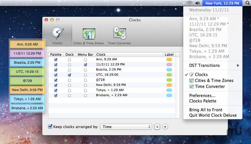The image size is (251, 144).
Task: Click orange label swatch for Ann row
Action: (x=169, y=59)
